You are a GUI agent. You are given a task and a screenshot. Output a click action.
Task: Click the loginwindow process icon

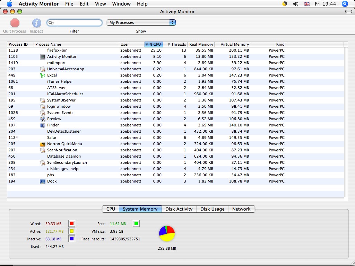click(x=43, y=106)
